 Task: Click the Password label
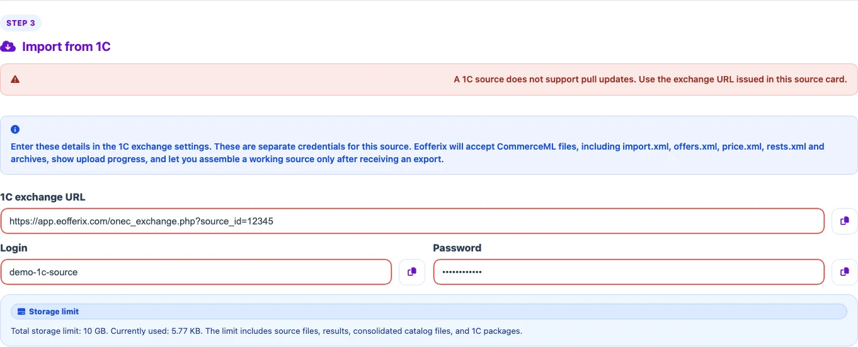[x=457, y=248]
